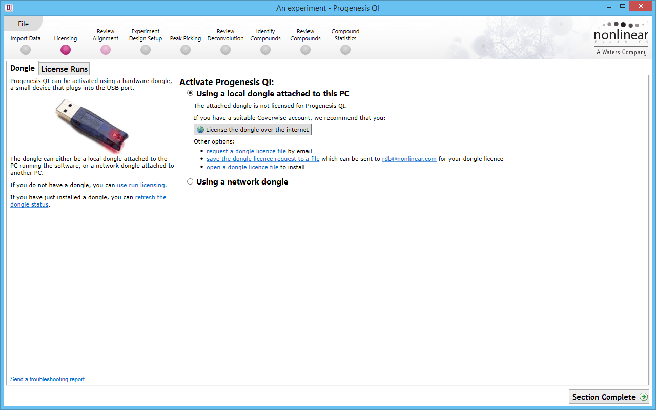Select using a local dongle attached to this PC

pyautogui.click(x=191, y=93)
